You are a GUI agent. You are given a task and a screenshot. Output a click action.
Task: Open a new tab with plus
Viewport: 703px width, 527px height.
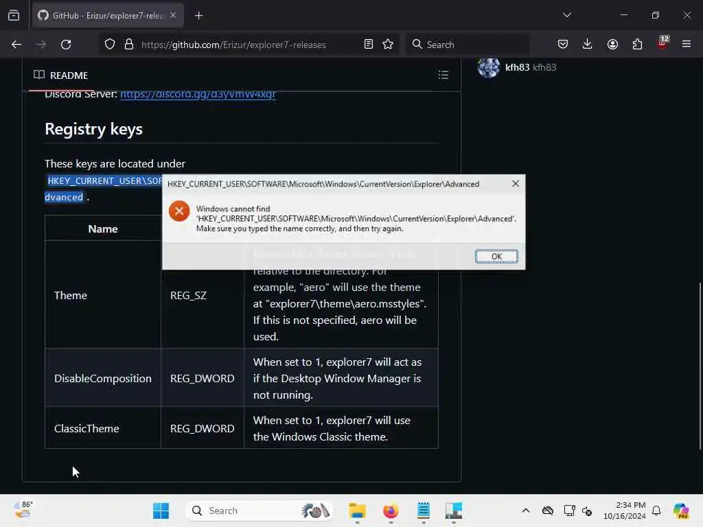(x=198, y=16)
